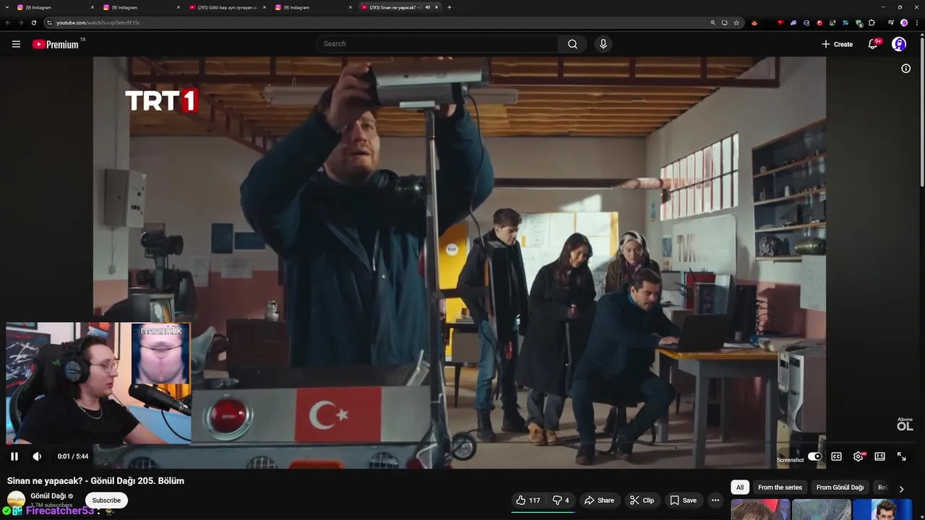View site information icon in address bar
The height and width of the screenshot is (520, 925).
click(49, 22)
